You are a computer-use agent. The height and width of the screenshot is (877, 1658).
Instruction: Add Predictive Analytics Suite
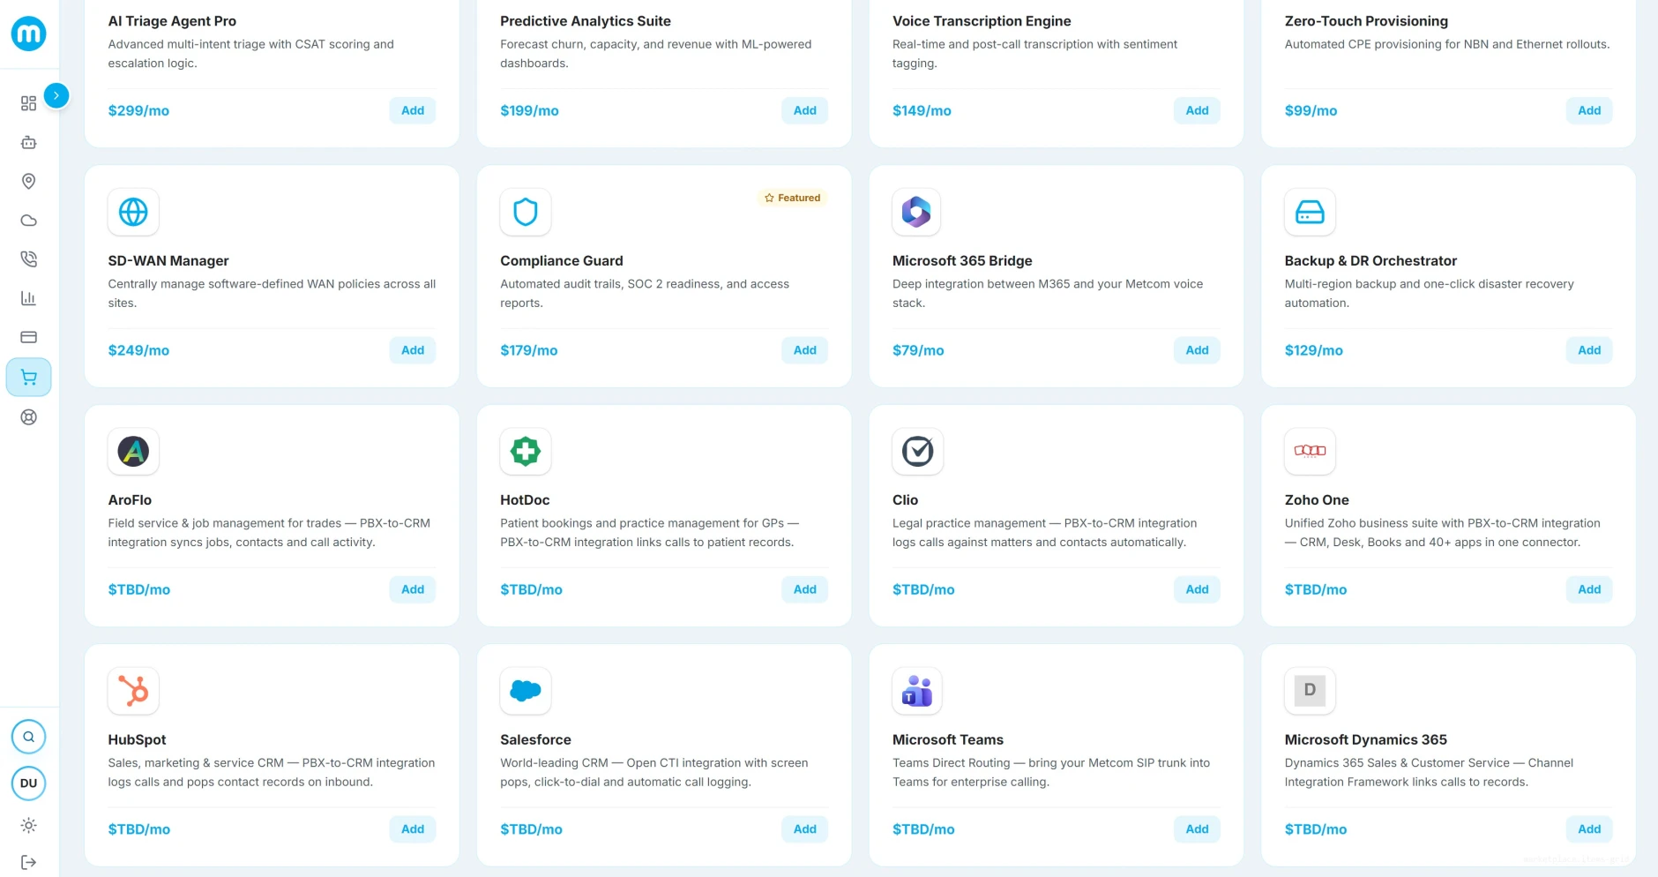[804, 110]
